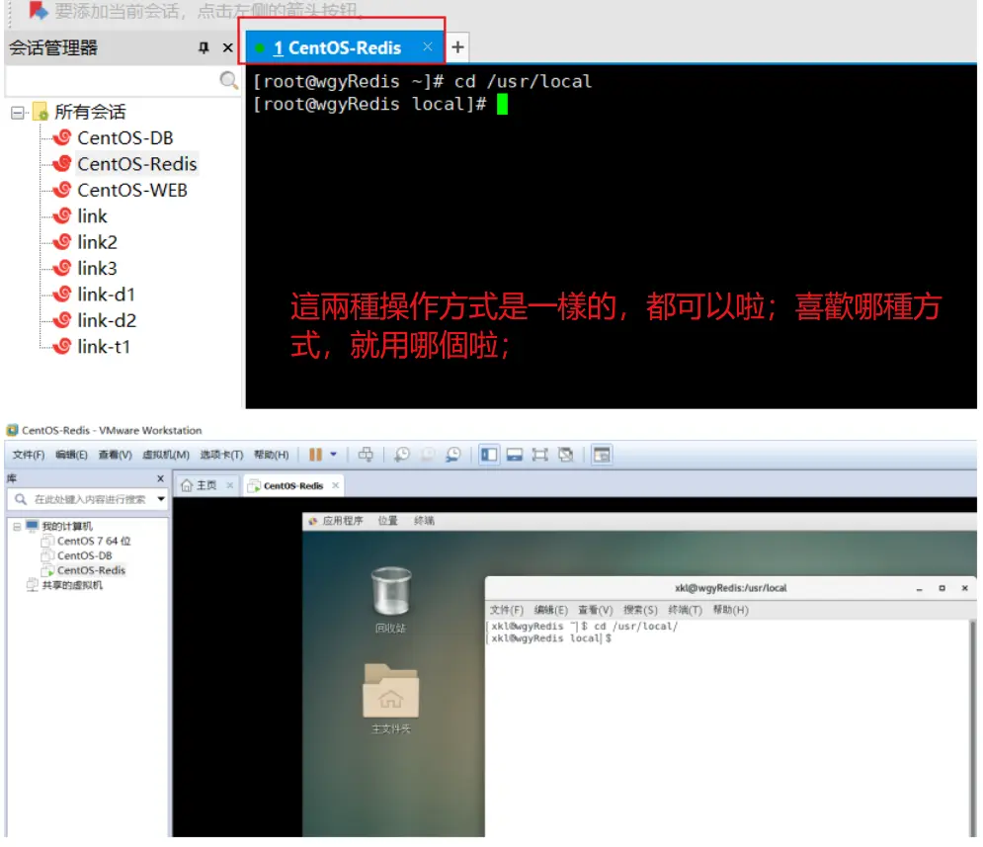
Task: Select CentOS-DB in VMware library
Action: [x=84, y=555]
